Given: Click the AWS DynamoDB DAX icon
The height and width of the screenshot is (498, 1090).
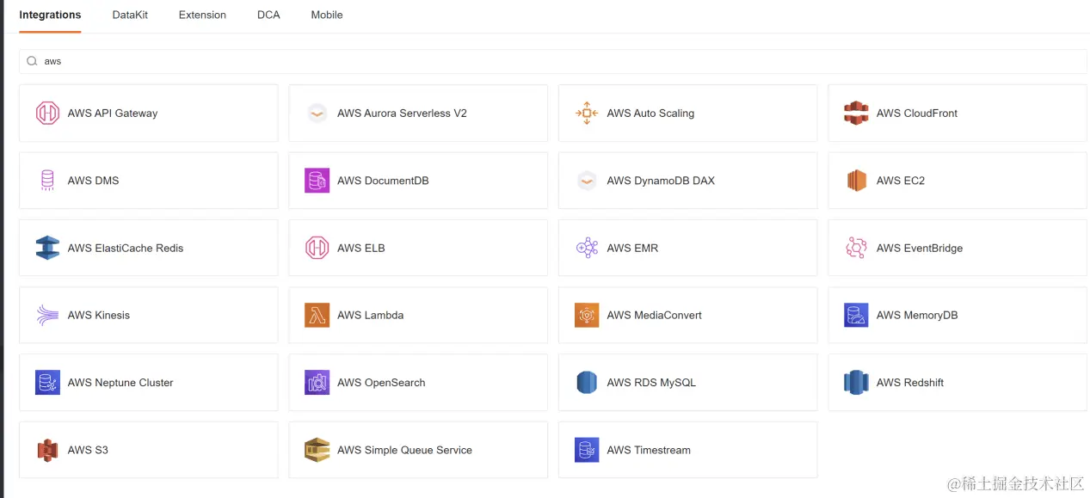Looking at the screenshot, I should (x=587, y=181).
